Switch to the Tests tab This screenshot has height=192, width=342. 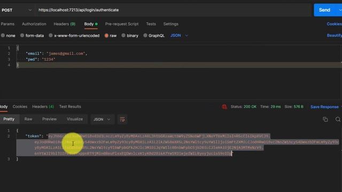pyautogui.click(x=151, y=24)
